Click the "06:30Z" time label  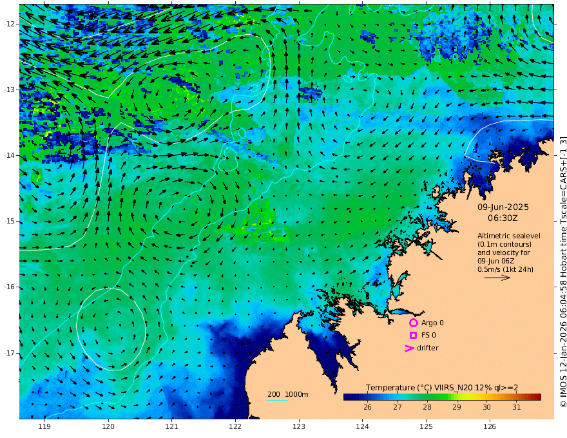(x=503, y=218)
